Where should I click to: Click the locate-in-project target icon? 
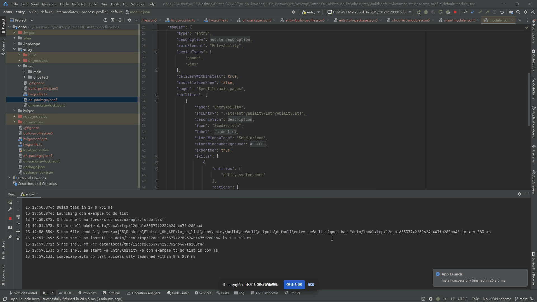pos(105,20)
